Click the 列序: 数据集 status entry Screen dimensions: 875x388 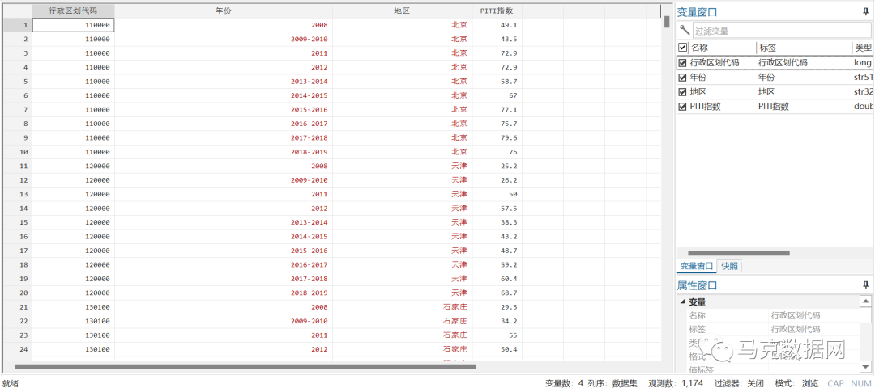coord(612,383)
